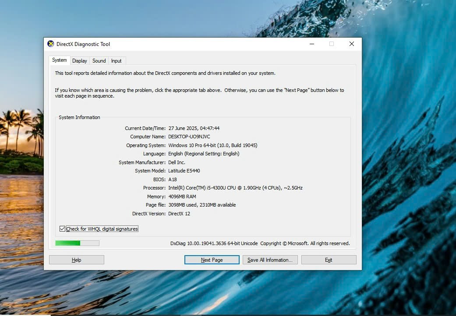This screenshot has width=456, height=316.
Task: Click the DirectX Diagnostic Tool title icon
Action: [x=51, y=44]
